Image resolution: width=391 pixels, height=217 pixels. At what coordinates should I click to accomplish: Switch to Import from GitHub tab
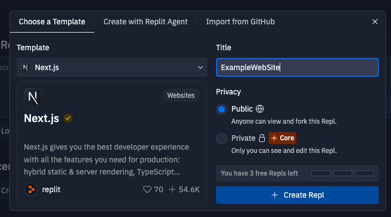(240, 22)
